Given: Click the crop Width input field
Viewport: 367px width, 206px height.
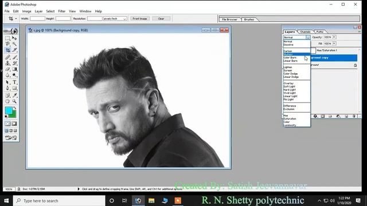Looking at the screenshot, I should (x=37, y=18).
